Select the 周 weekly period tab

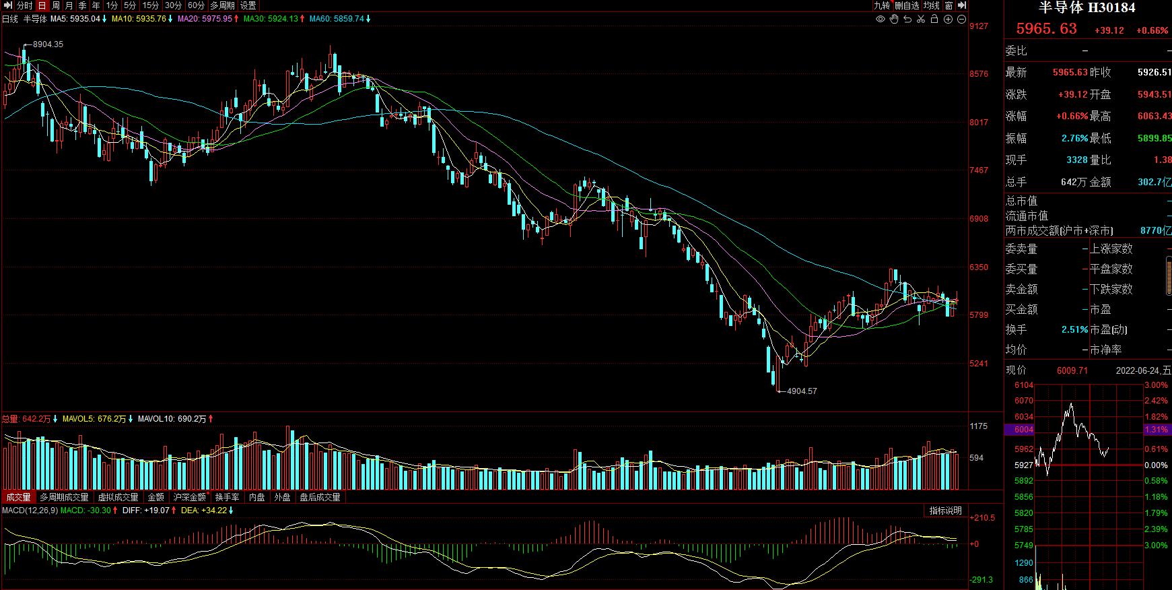[x=56, y=5]
